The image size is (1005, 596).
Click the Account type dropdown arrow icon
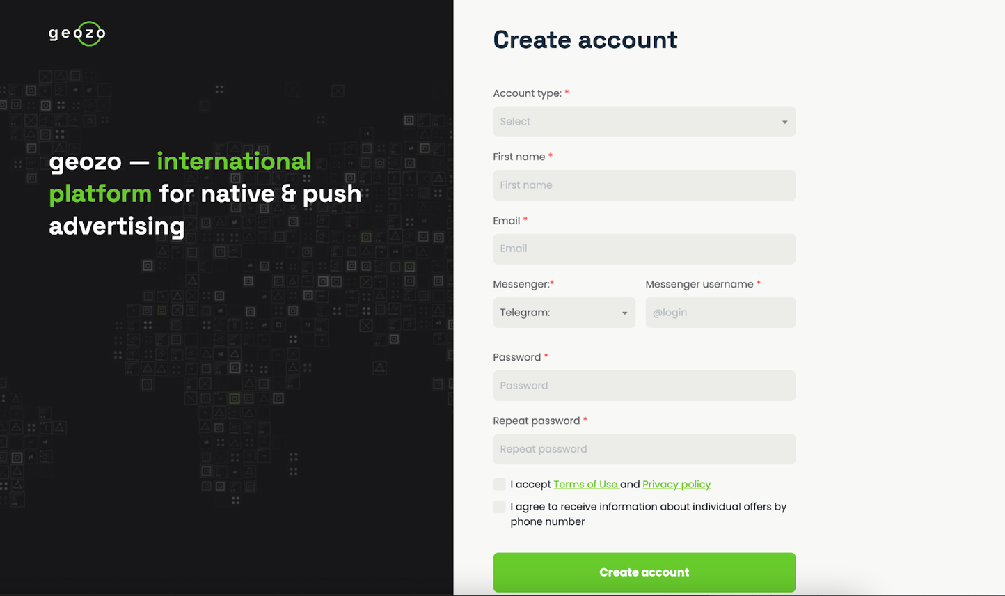tap(784, 123)
